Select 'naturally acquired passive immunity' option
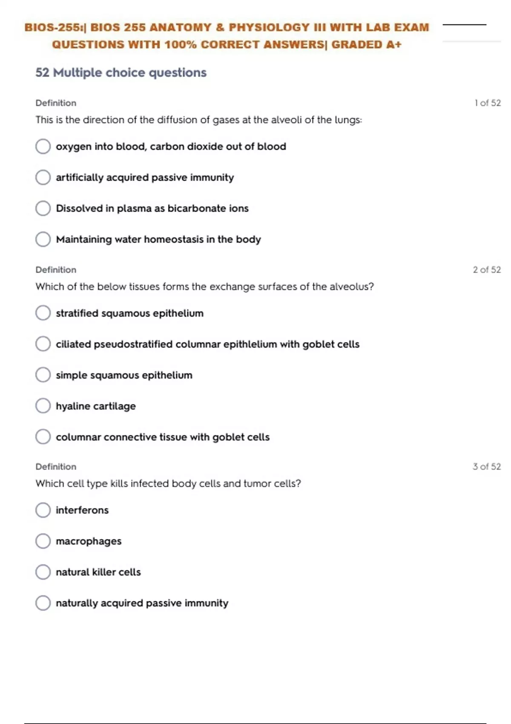Viewport: 511px width, 724px height. click(x=43, y=603)
